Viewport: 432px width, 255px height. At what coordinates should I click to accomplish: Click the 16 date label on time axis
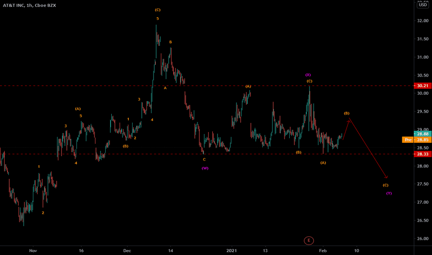click(81, 250)
